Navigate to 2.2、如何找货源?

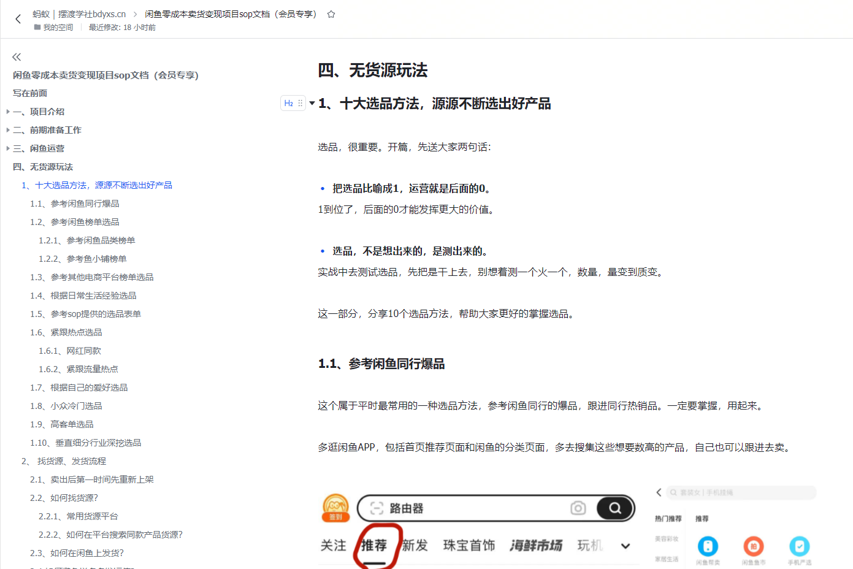[64, 498]
